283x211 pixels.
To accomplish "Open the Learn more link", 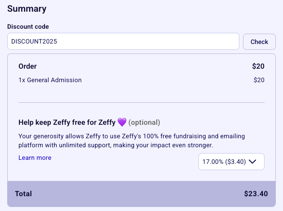I will (35, 158).
